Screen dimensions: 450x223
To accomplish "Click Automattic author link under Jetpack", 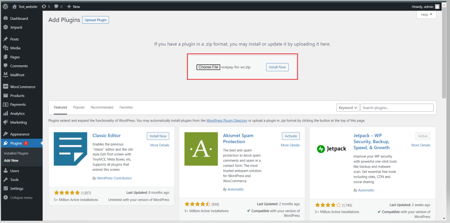I will point(366,190).
